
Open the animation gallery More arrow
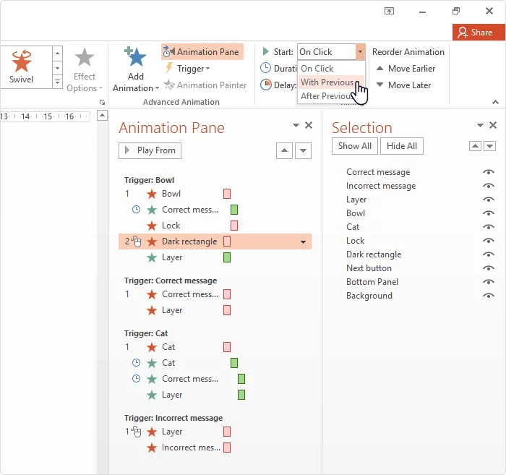tap(57, 82)
